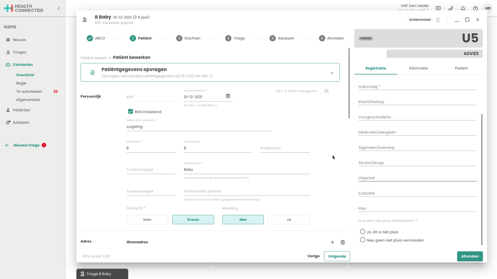Click the Achternaam partner field
497x279 pixels.
pos(247,191)
